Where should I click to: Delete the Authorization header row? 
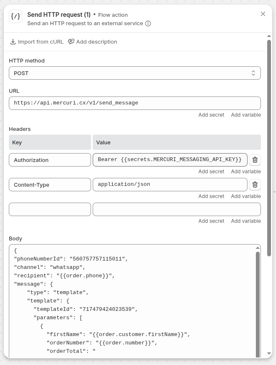tap(255, 160)
